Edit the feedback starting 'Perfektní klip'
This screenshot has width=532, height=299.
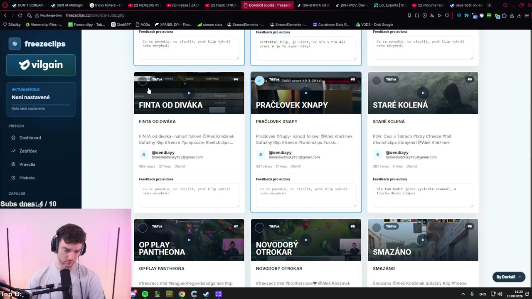coord(306,48)
